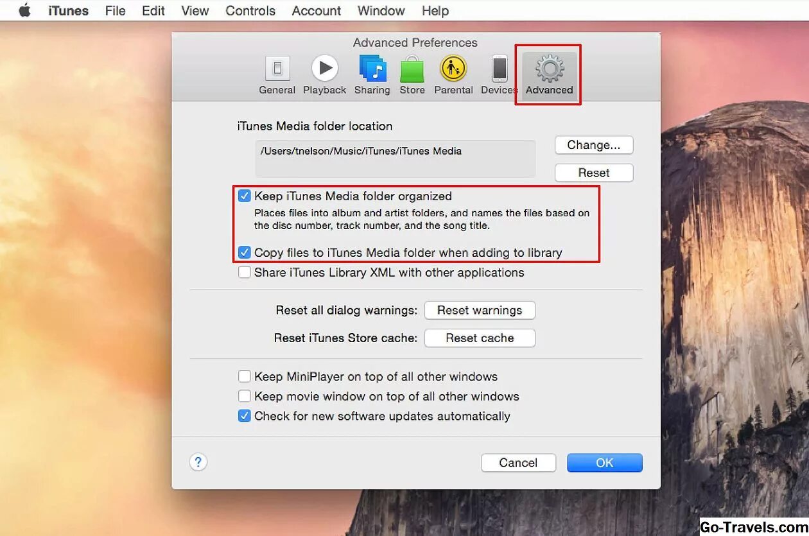Click the iTunes Media folder location label
The image size is (809, 536).
tap(315, 126)
